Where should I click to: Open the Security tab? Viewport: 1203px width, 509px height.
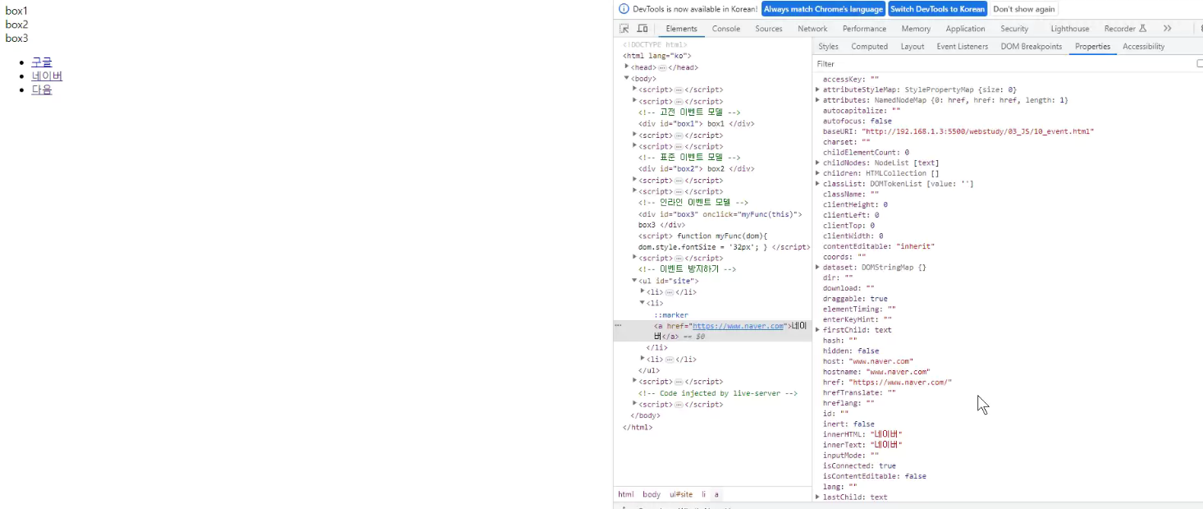pyautogui.click(x=1014, y=29)
